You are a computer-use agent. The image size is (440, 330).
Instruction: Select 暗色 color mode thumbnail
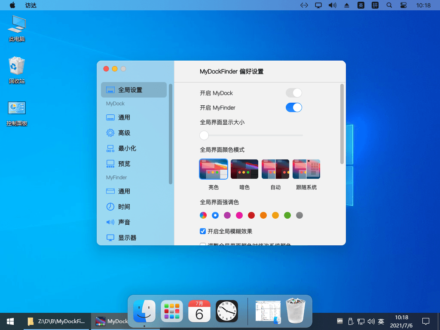(244, 169)
